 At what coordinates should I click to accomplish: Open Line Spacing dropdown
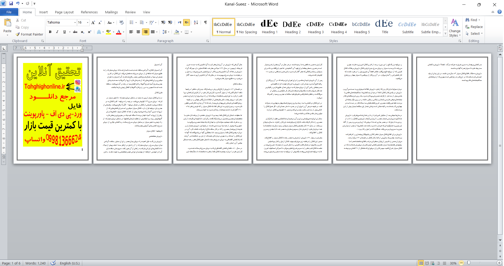pyautogui.click(x=166, y=32)
